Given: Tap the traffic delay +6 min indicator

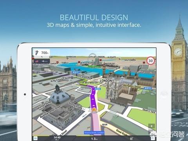Looking at the screenshot, I should point(42,61).
